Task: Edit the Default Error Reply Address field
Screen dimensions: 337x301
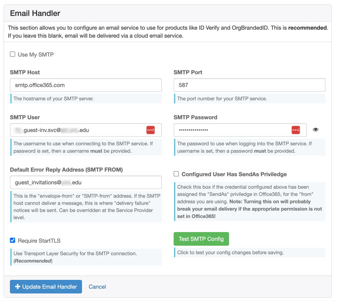Action: click(86, 182)
